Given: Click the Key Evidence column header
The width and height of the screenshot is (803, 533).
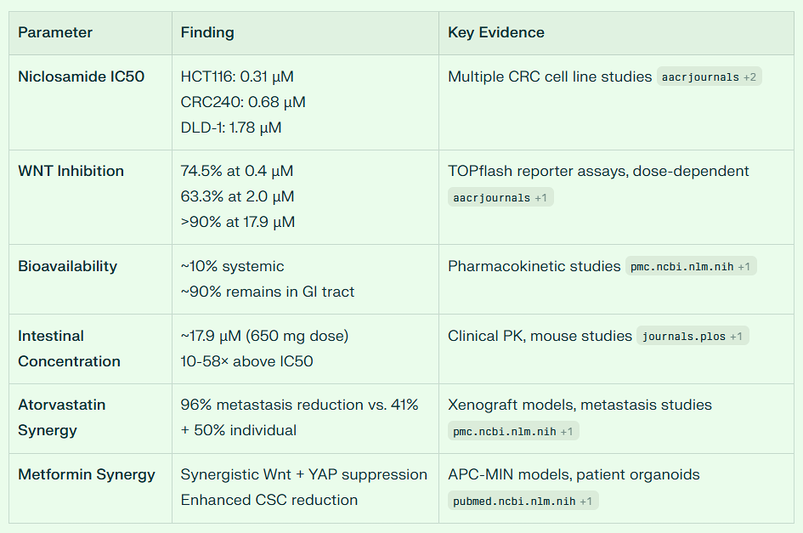Looking at the screenshot, I should coord(496,33).
